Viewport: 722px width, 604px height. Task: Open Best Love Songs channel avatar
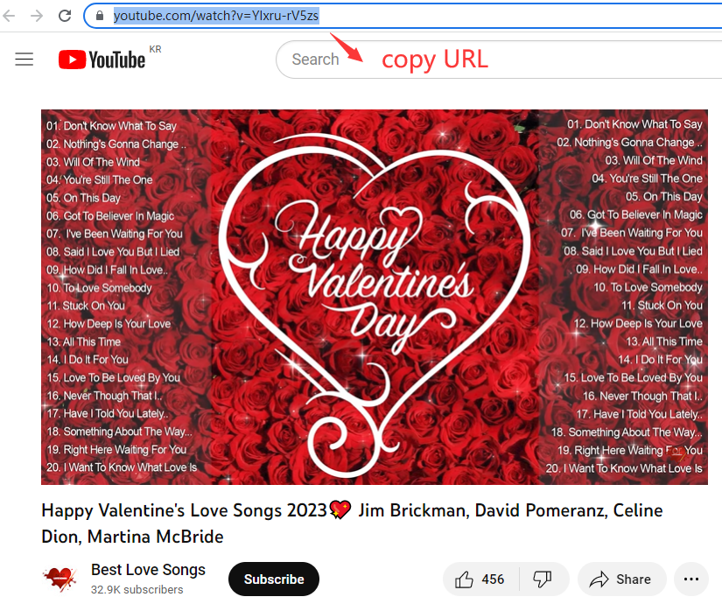coord(60,579)
